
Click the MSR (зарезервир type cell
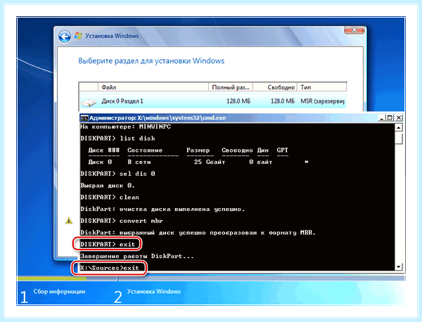322,101
